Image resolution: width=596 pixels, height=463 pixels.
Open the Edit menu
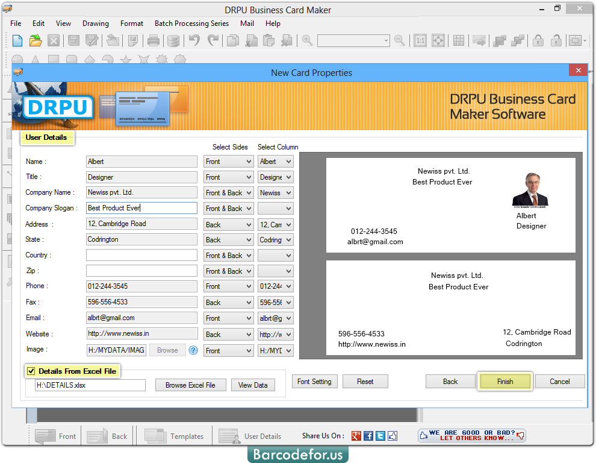coord(39,24)
